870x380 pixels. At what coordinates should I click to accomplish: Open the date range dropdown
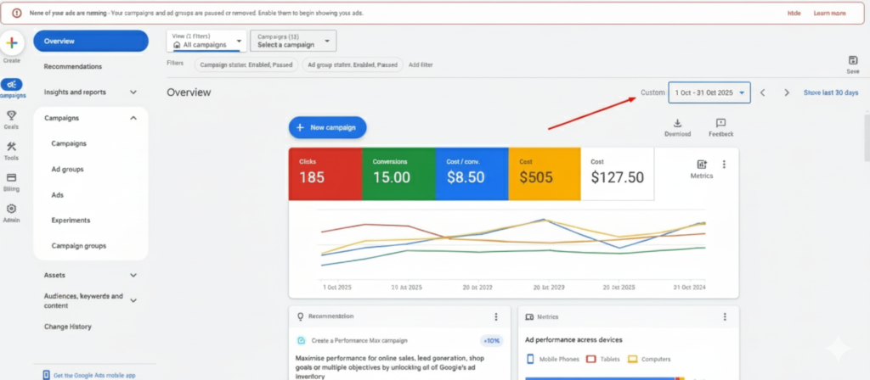pos(709,92)
